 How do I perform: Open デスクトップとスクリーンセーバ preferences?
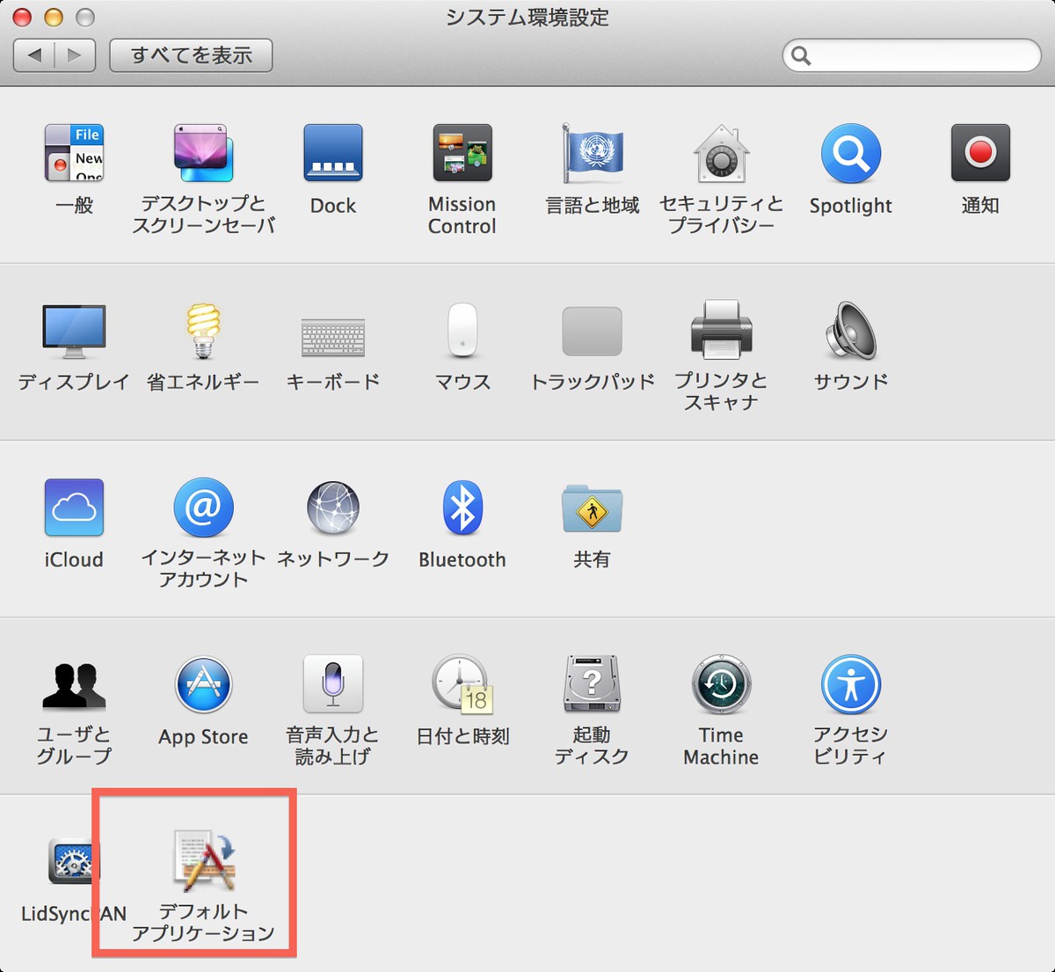pos(203,154)
